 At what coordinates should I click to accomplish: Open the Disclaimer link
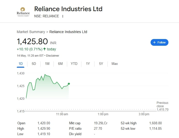point(53,56)
